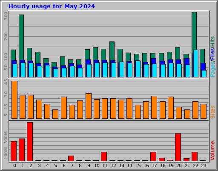Click the red volume bar for hour 7
The image size is (218, 171).
coord(71,159)
